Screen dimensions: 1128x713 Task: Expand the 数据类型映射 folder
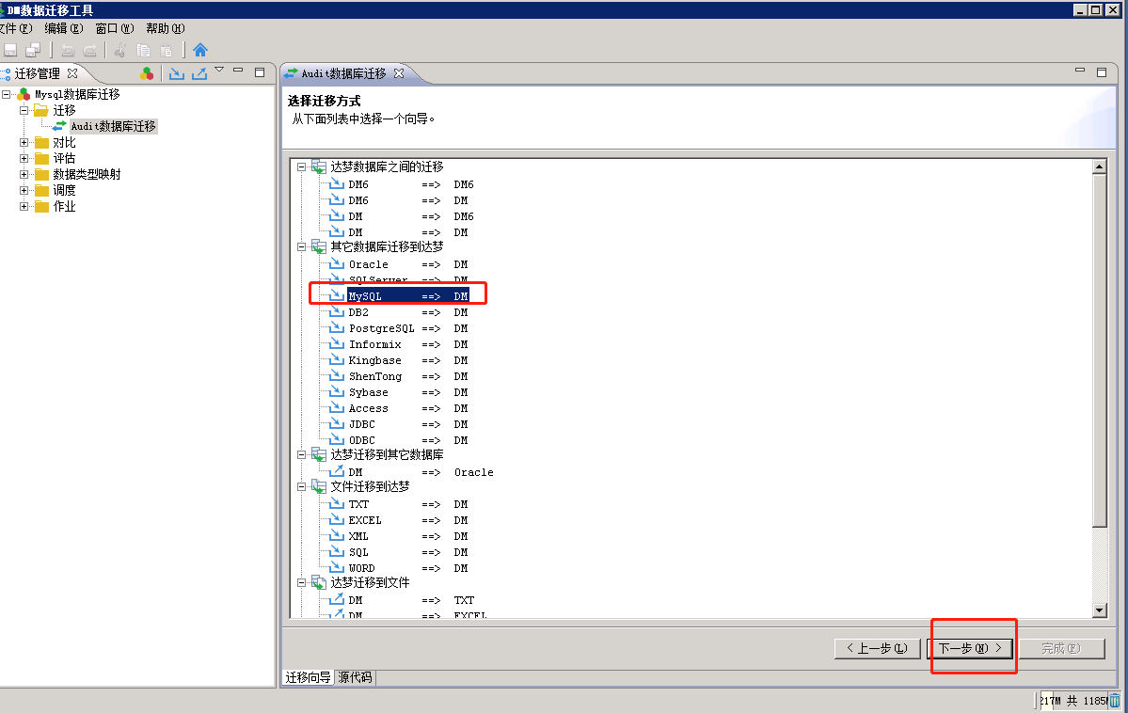24,174
